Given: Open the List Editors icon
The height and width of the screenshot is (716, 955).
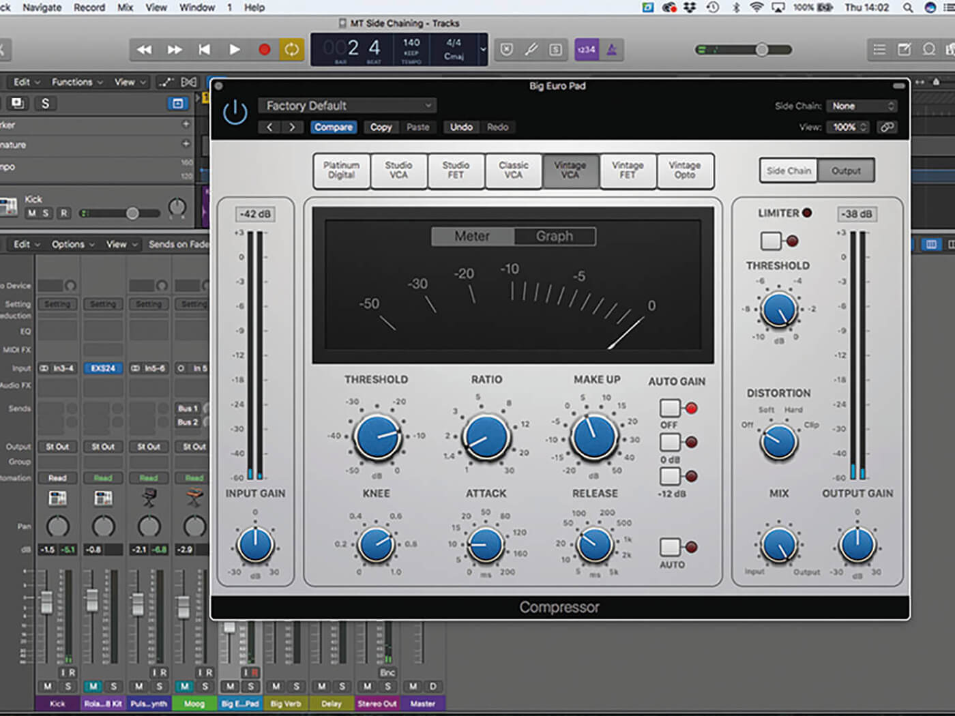Looking at the screenshot, I should pyautogui.click(x=879, y=49).
